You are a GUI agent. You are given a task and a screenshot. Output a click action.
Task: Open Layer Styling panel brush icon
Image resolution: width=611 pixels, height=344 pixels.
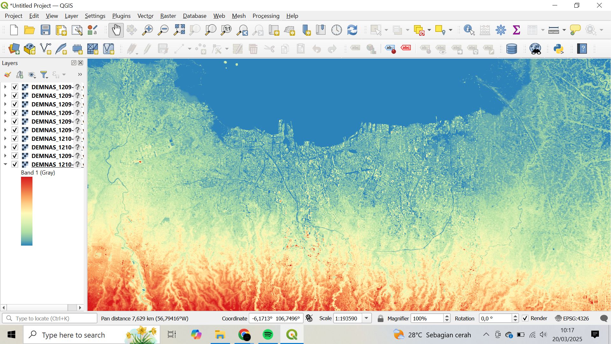pyautogui.click(x=7, y=75)
